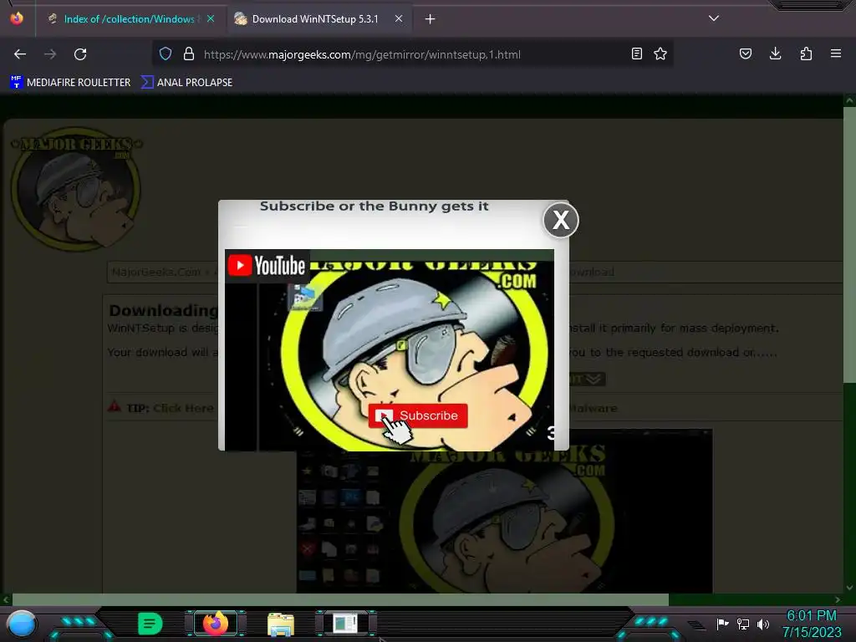Close the Download WinNTSetup tab
Viewport: 856px width, 642px height.
399,18
